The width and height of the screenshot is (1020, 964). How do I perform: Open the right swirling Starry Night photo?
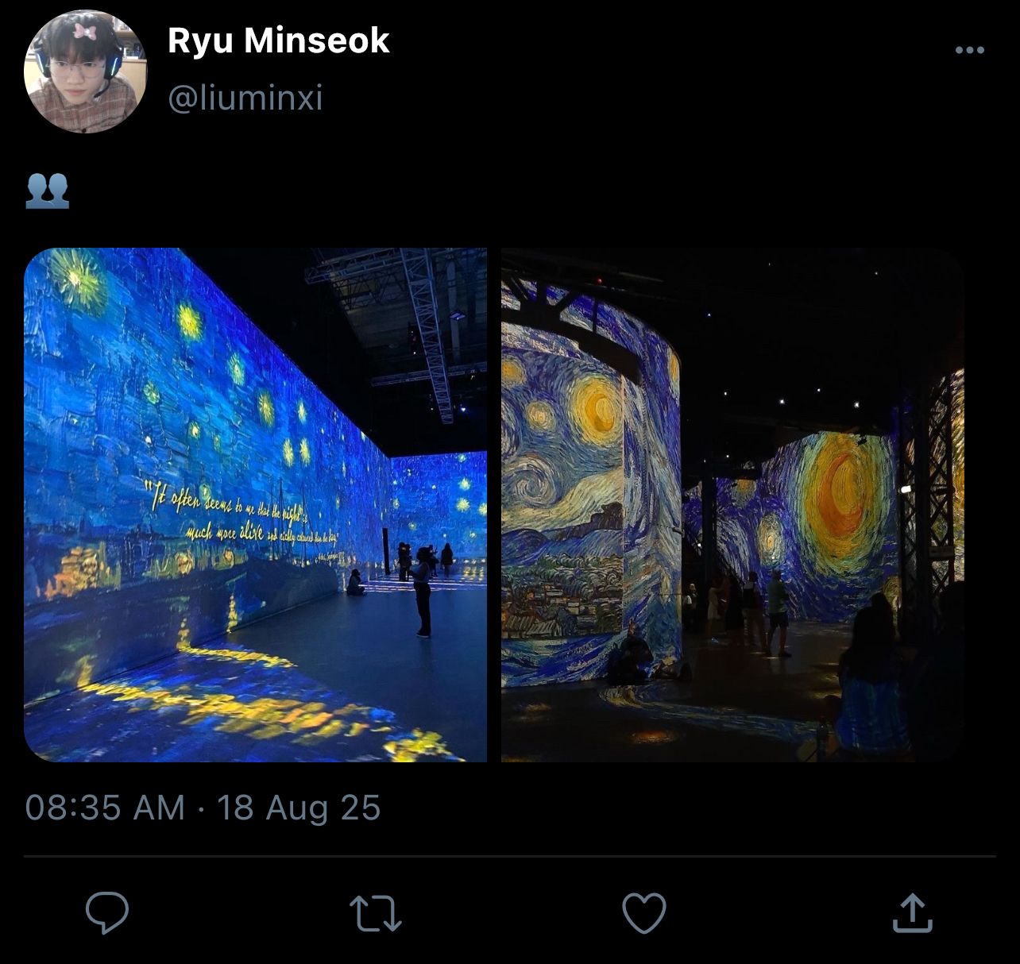[732, 505]
